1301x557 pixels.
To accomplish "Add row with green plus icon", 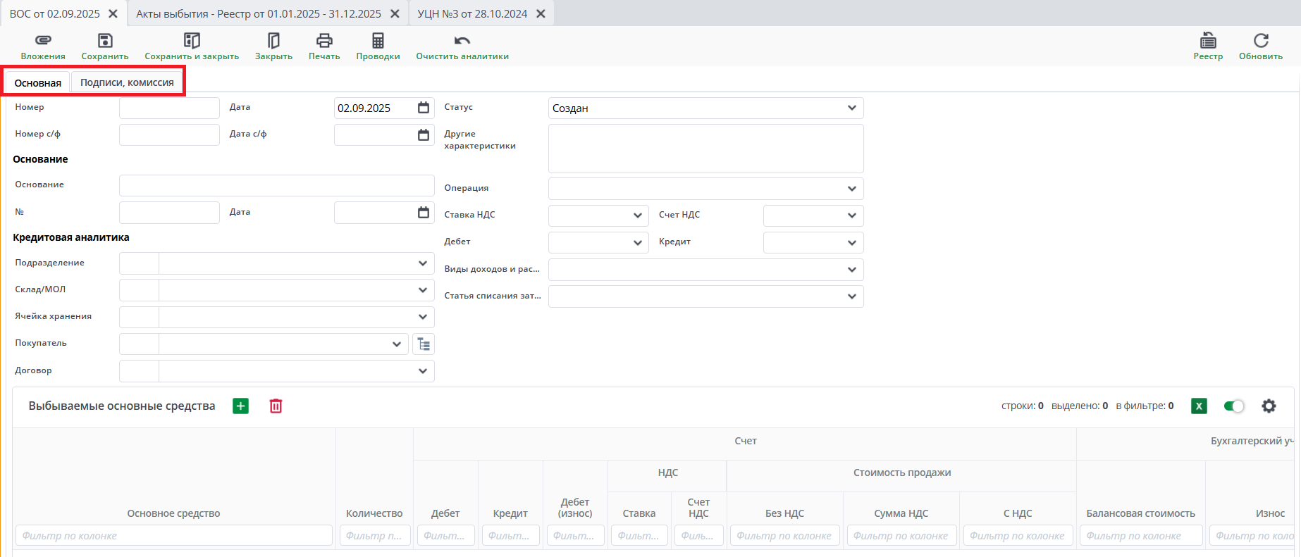I will pyautogui.click(x=241, y=406).
